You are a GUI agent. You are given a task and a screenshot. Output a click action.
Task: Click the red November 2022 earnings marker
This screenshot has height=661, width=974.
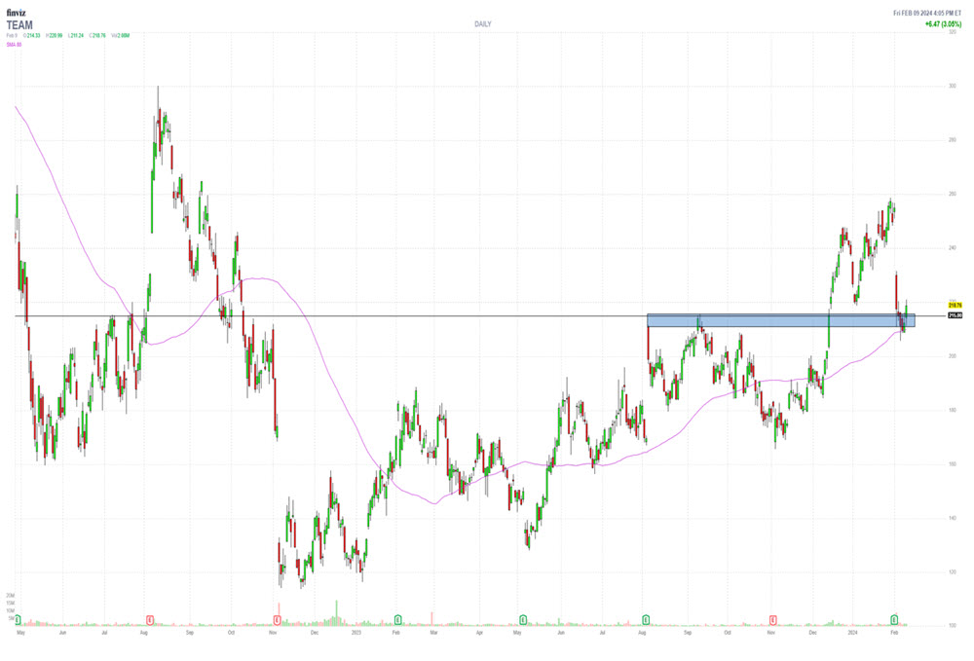point(278,619)
